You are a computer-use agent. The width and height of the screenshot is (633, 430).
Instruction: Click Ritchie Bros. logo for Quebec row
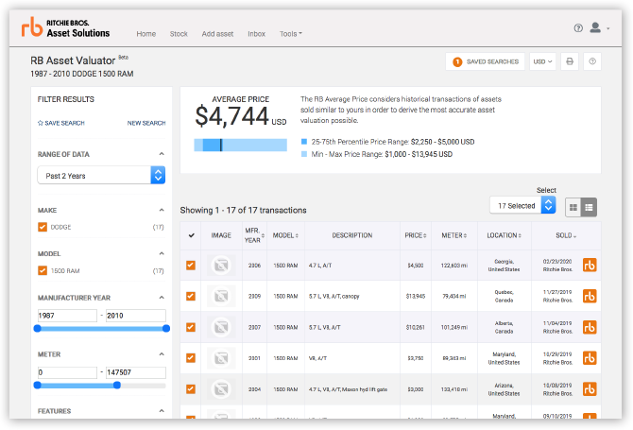click(590, 296)
